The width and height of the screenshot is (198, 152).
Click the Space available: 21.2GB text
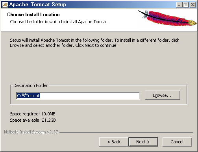33,120
